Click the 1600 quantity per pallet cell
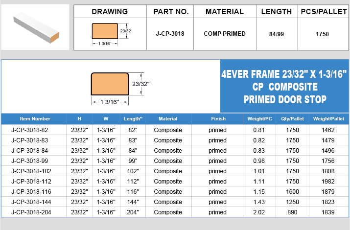The image size is (350, 230). (292, 192)
